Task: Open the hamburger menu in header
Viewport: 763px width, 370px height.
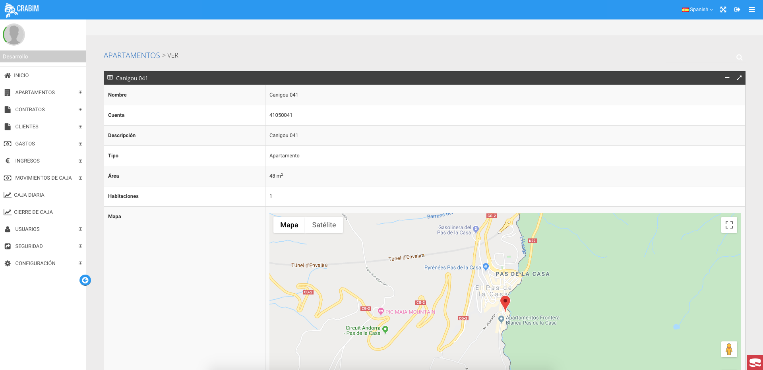Action: (752, 10)
